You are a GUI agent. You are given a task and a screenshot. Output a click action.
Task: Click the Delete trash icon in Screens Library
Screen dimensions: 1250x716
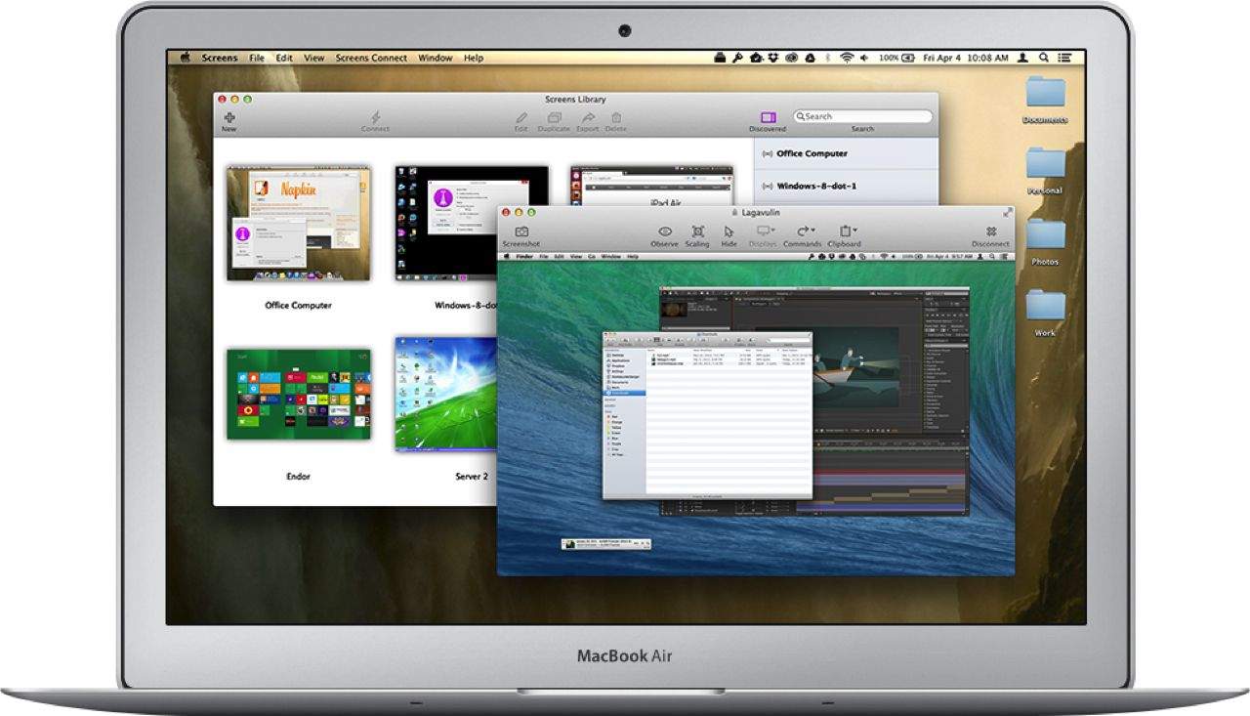[x=615, y=117]
